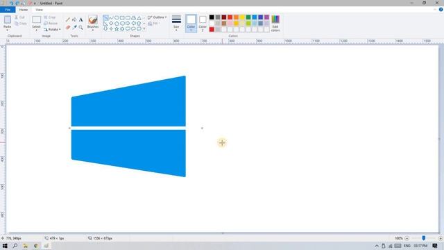Select the Color picker eyedropper tool
Viewport: 444px width, 250px height.
pos(74,28)
